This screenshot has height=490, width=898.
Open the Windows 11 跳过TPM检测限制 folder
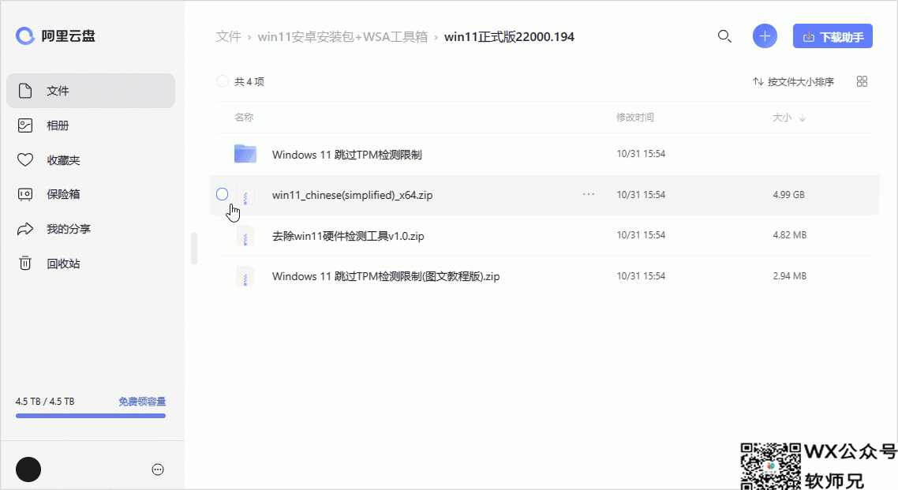[347, 155]
